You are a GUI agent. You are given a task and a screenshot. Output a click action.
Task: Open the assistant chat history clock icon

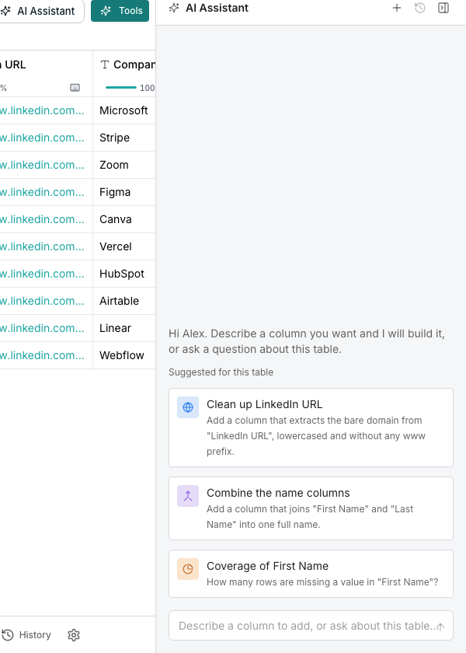[x=420, y=8]
